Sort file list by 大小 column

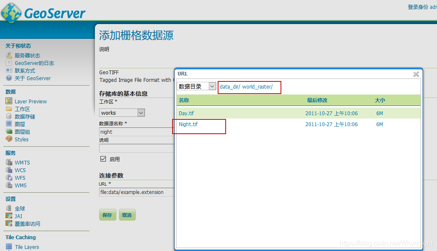point(380,100)
